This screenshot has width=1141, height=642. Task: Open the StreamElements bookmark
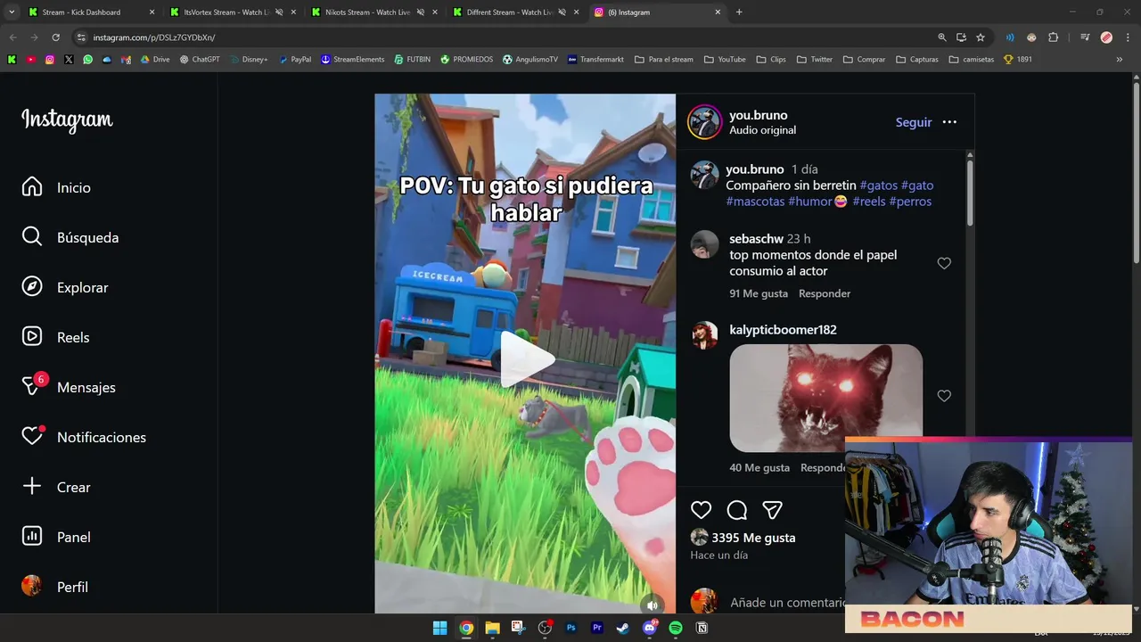[x=352, y=60]
